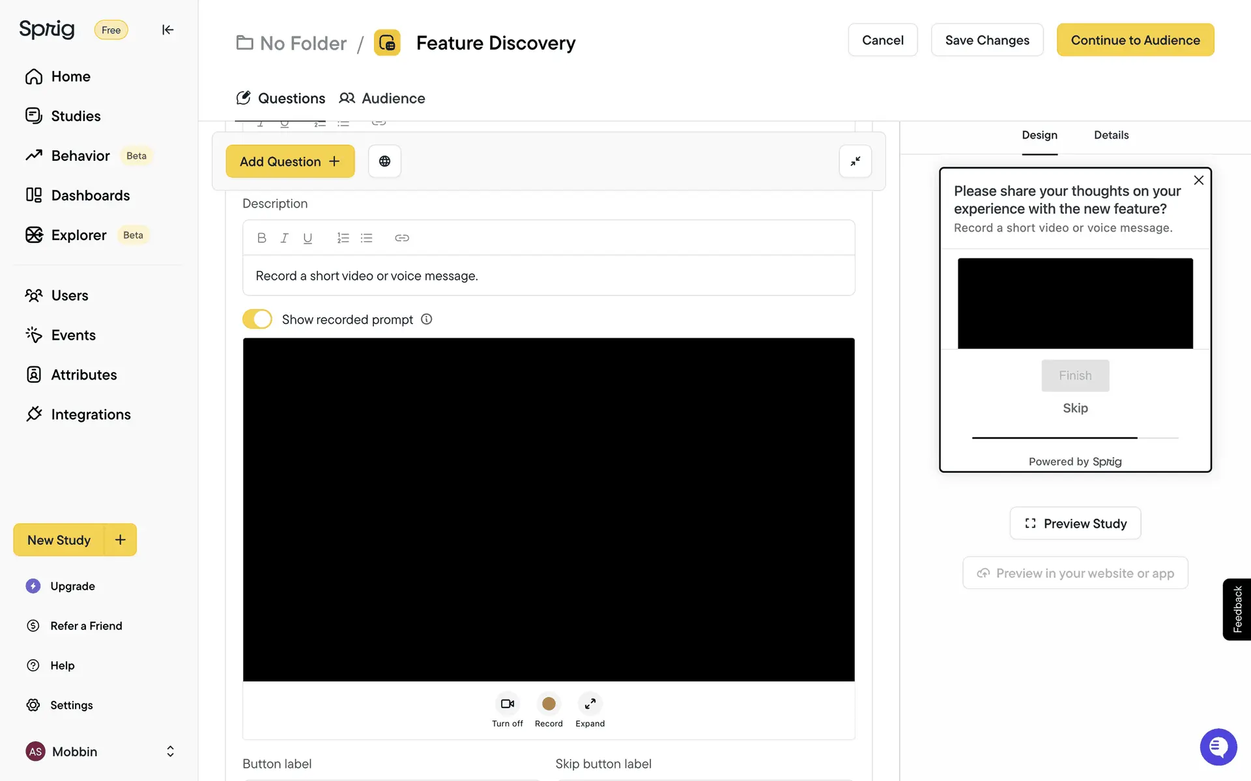Open New Study plus dropdown
Viewport: 1251px width, 781px height.
point(121,540)
